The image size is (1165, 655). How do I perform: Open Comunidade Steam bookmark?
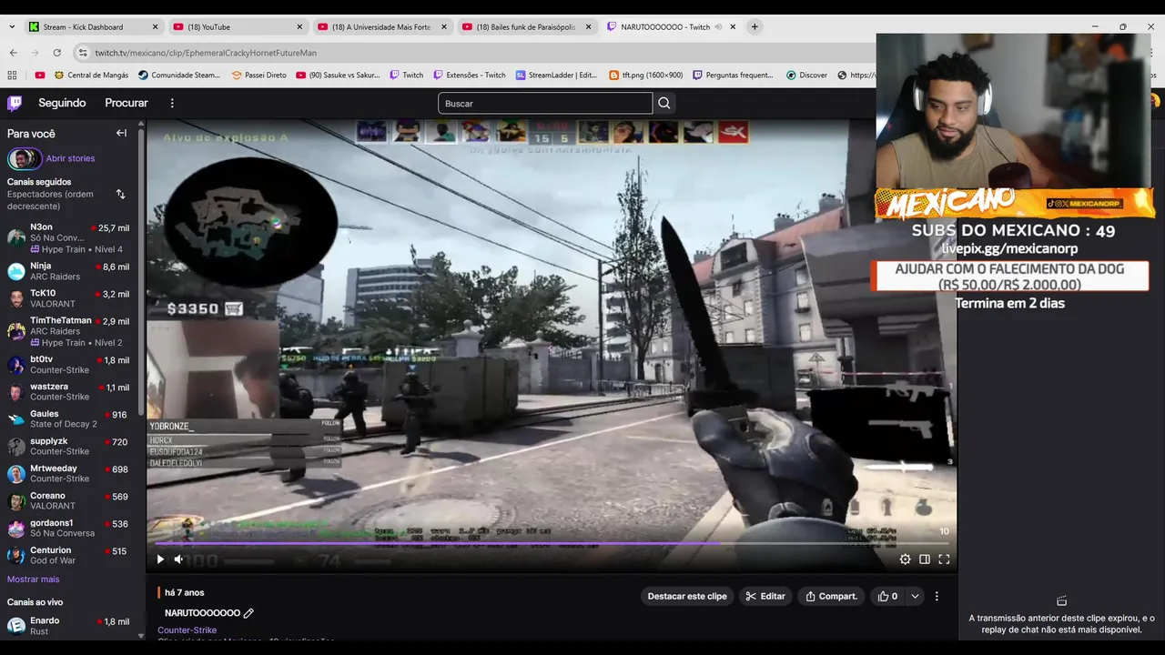tap(178, 76)
